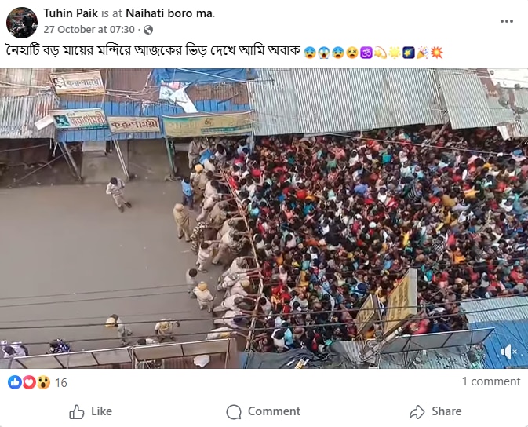Open the 27 October at 07:30 timestamp
The height and width of the screenshot is (427, 528).
(x=89, y=29)
